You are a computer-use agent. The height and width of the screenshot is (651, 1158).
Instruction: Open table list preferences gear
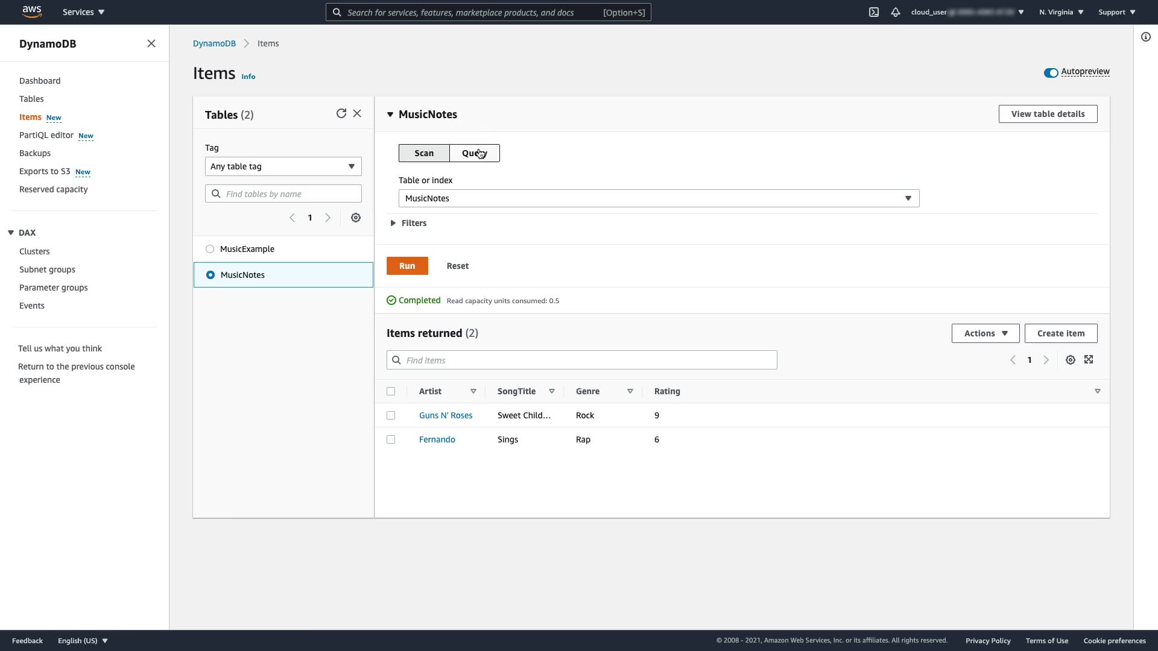point(356,218)
